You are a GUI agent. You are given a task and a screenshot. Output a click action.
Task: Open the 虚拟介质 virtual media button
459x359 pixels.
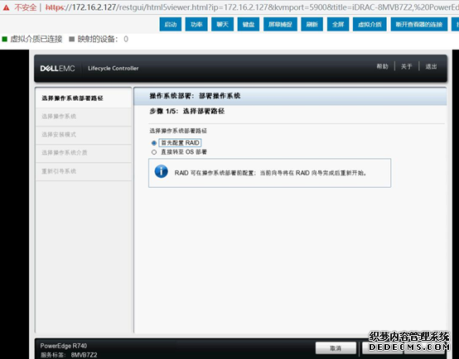pyautogui.click(x=370, y=24)
